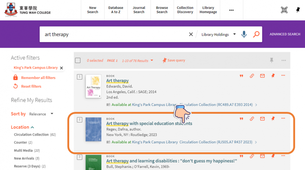Open the green learning disabilities book cover
Screen dimensions: 305x170
93,162
